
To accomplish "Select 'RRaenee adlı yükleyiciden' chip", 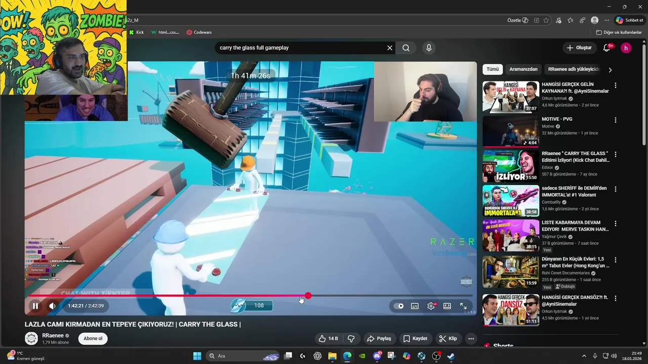I will pyautogui.click(x=573, y=69).
